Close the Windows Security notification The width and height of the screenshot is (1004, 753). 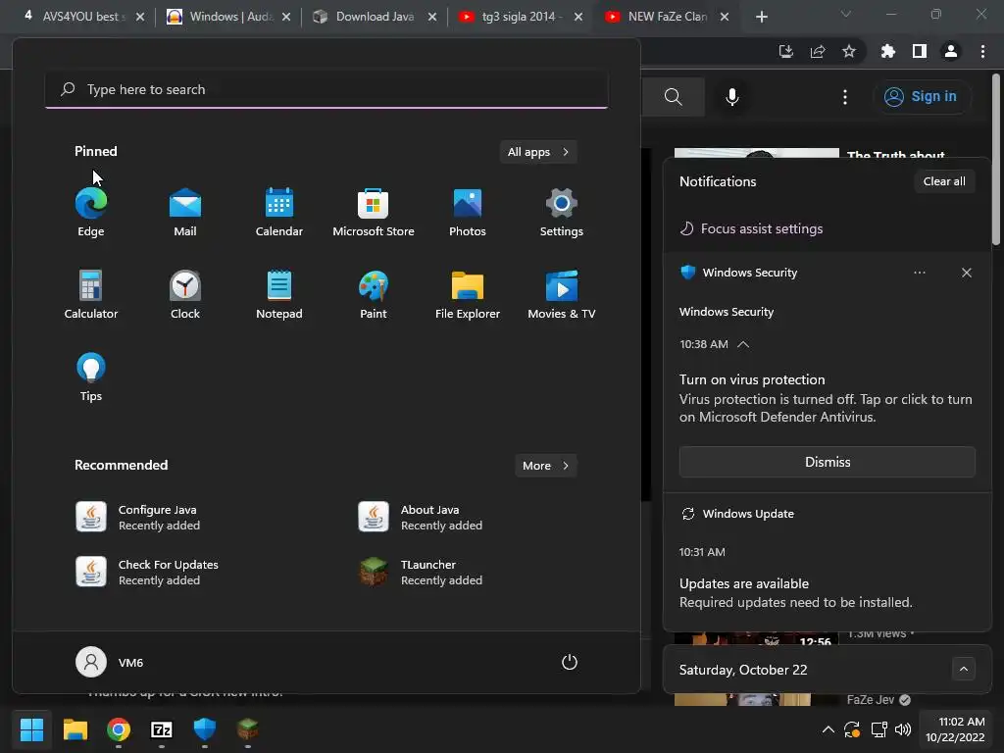point(966,273)
